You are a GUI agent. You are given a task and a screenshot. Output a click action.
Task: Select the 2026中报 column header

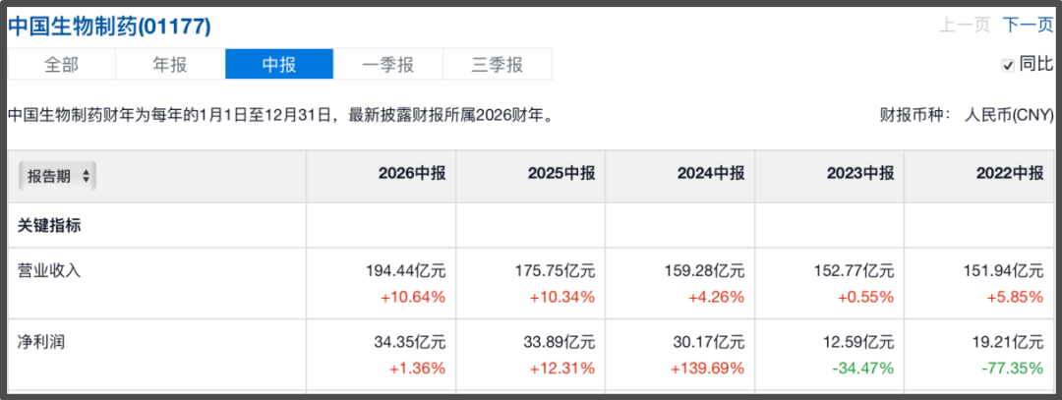point(412,174)
